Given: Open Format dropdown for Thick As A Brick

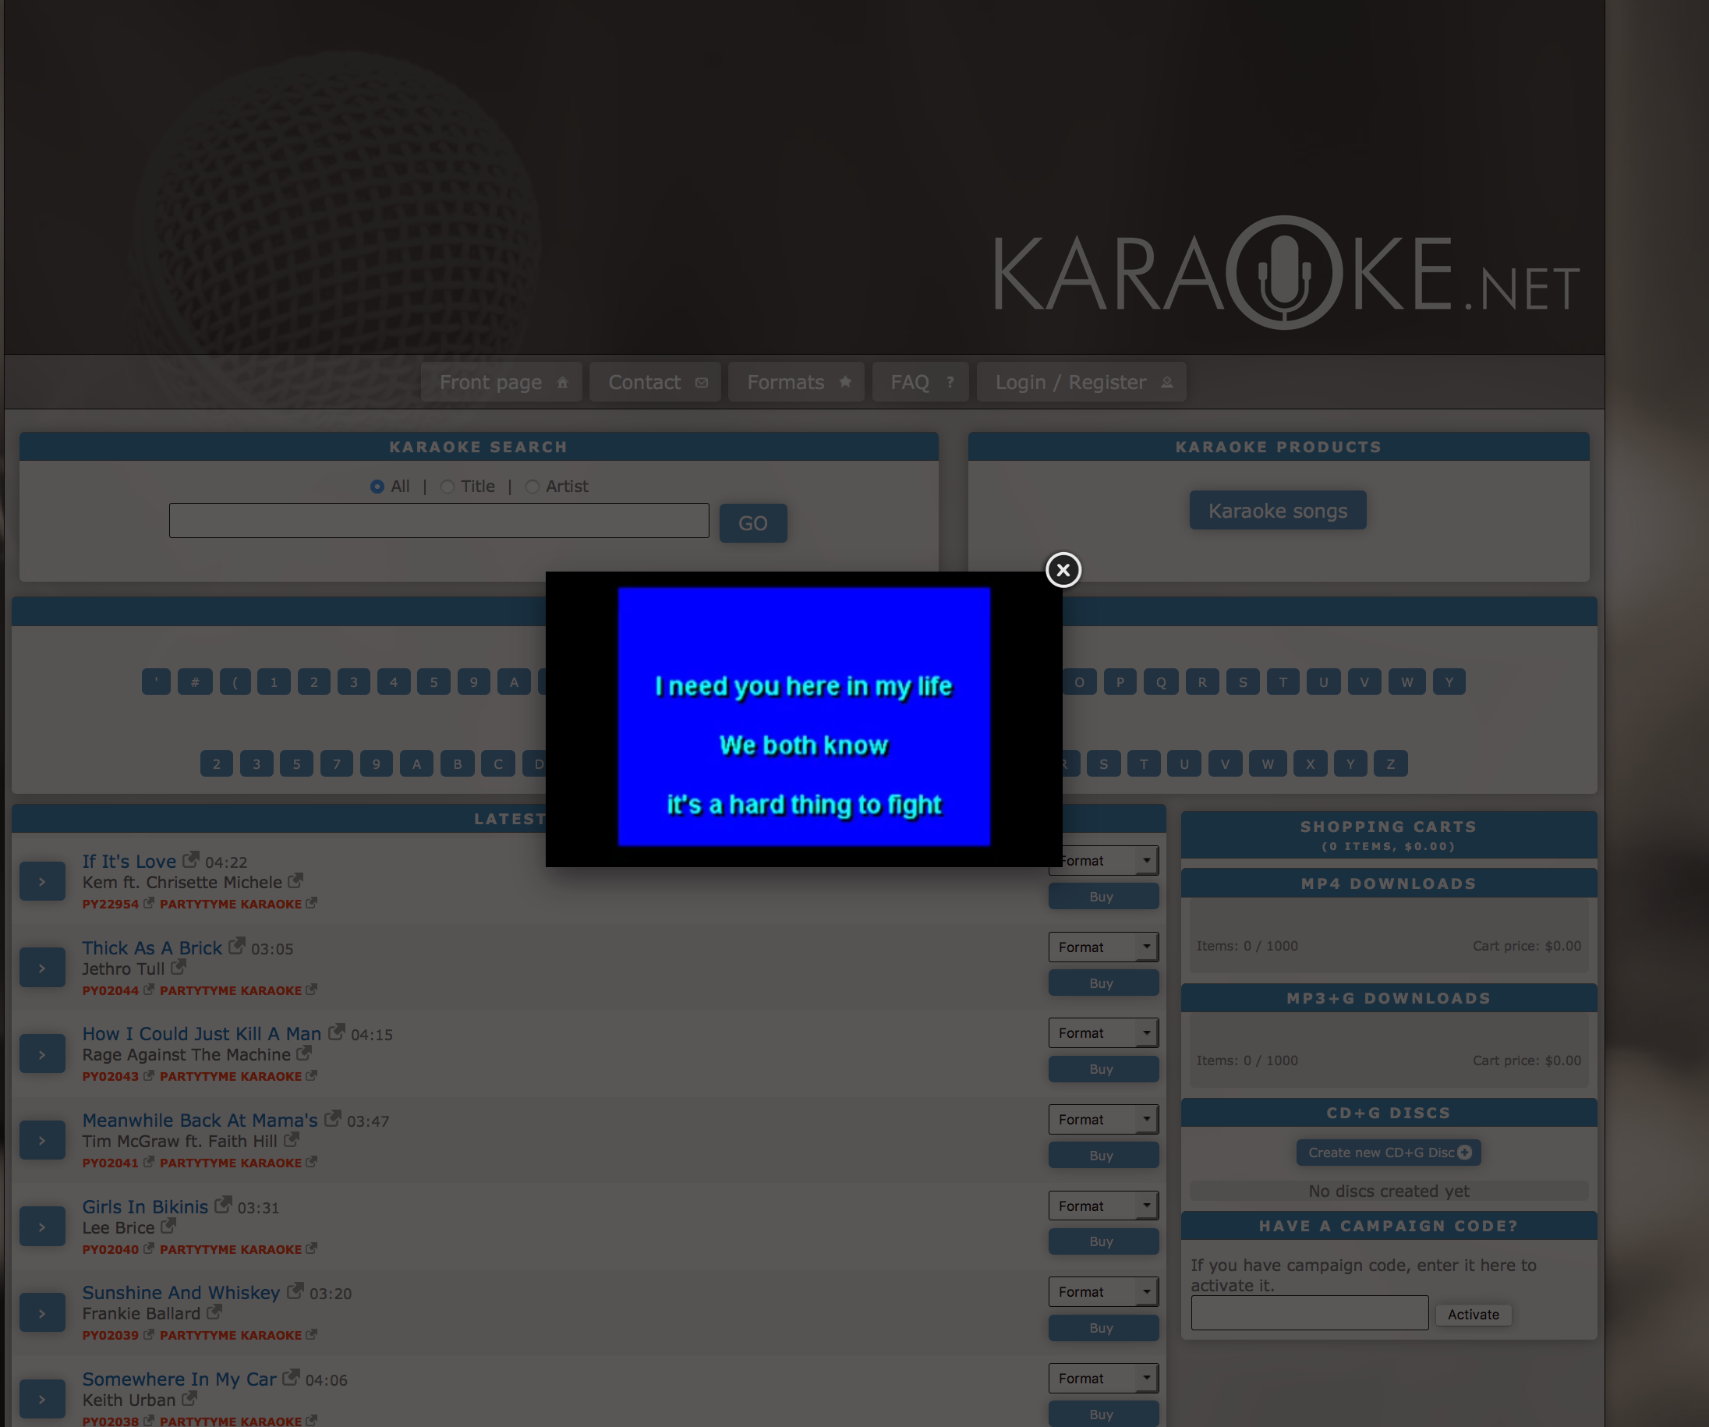Looking at the screenshot, I should click(x=1102, y=947).
